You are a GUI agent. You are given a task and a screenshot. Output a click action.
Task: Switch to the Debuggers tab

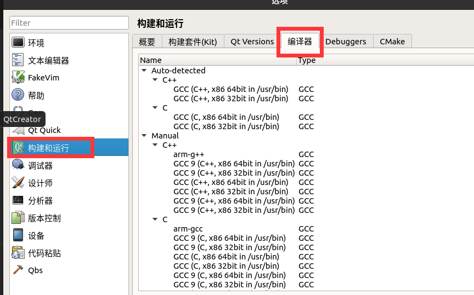346,42
